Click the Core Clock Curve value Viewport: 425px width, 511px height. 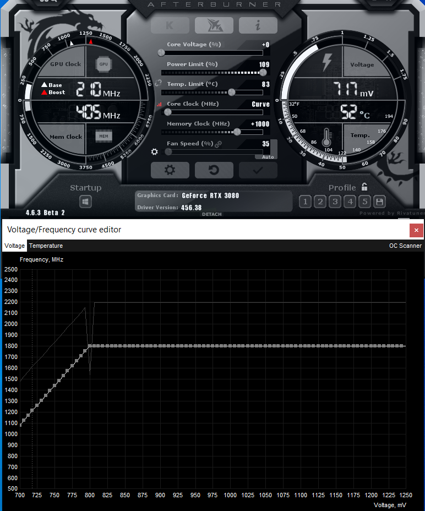(x=261, y=104)
